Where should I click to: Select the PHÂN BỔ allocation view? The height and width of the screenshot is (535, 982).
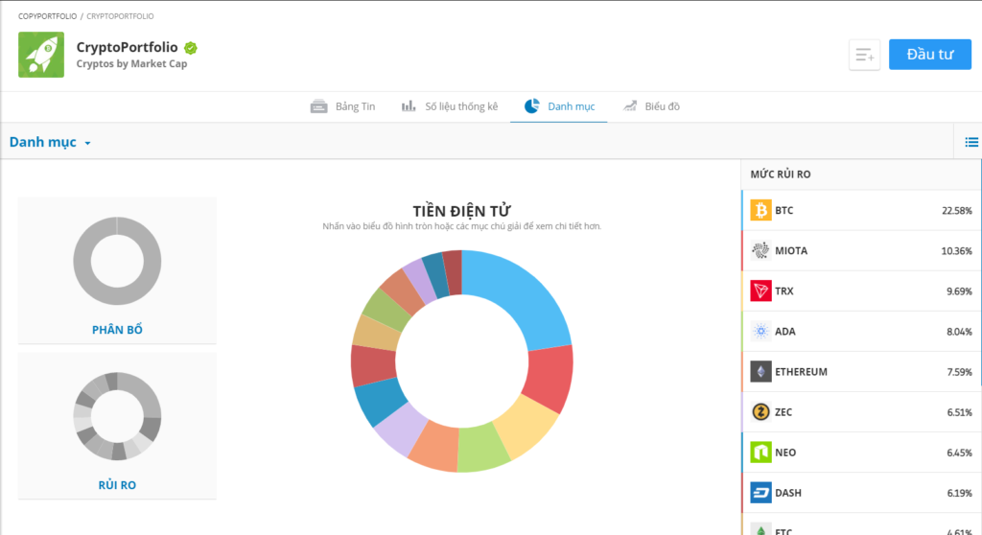tap(117, 330)
